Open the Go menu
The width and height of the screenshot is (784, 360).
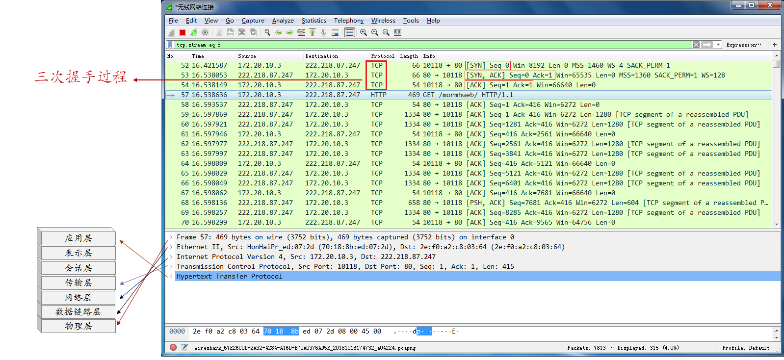[230, 21]
